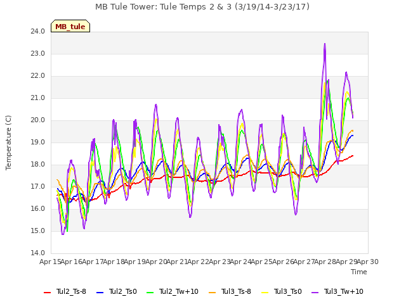This screenshot has width=406, height=304.
Task: Click the Apr 26 x-axis label
Action: tap(283, 262)
